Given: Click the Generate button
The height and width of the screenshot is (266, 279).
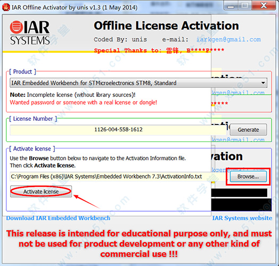Looking at the screenshot, I should point(248,130).
